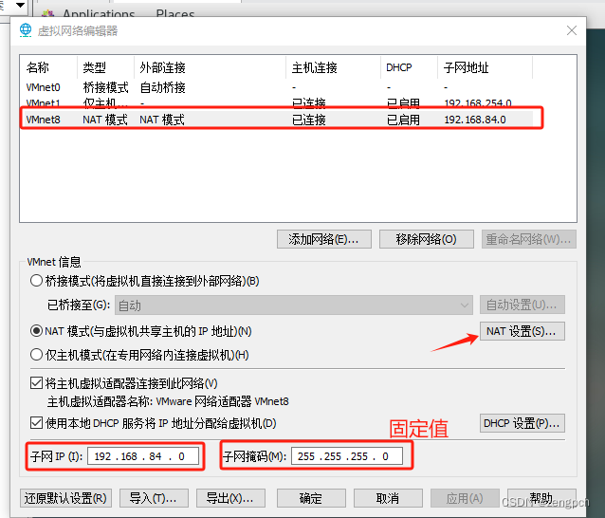Image resolution: width=605 pixels, height=518 pixels.
Task: Click subnet address 192.168.84.0 cell
Action: point(475,120)
